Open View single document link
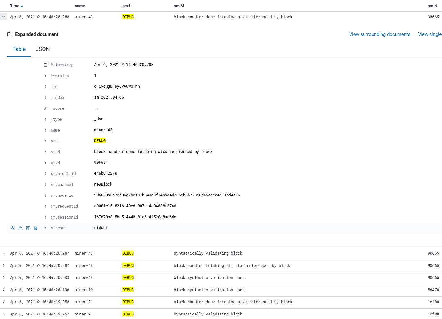Image resolution: width=442 pixels, height=319 pixels. [430, 34]
